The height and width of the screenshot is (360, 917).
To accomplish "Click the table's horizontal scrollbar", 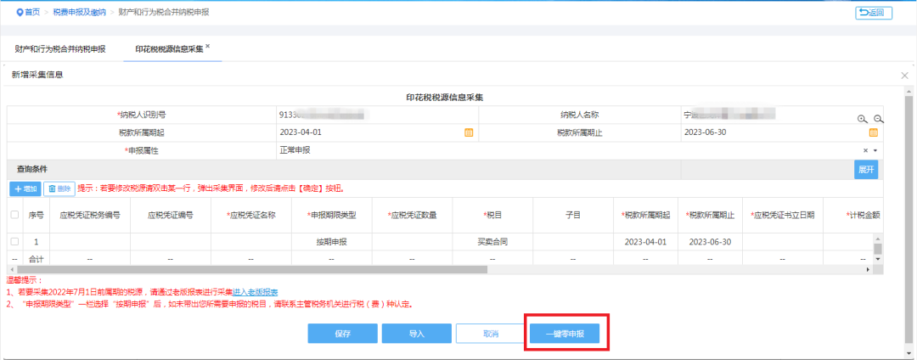I will (x=255, y=269).
